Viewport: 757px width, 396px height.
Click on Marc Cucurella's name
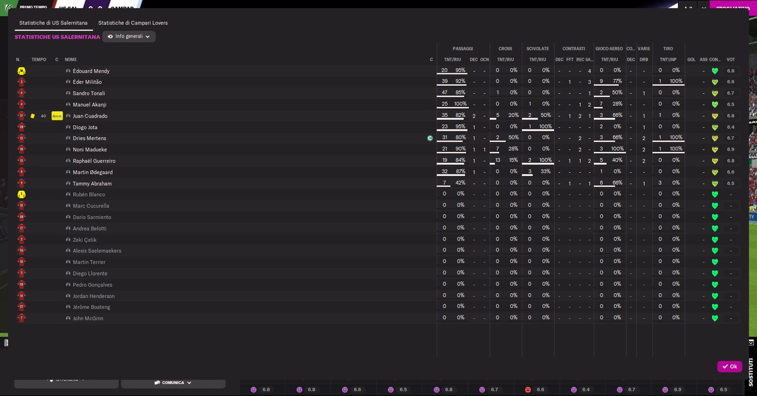click(x=91, y=206)
